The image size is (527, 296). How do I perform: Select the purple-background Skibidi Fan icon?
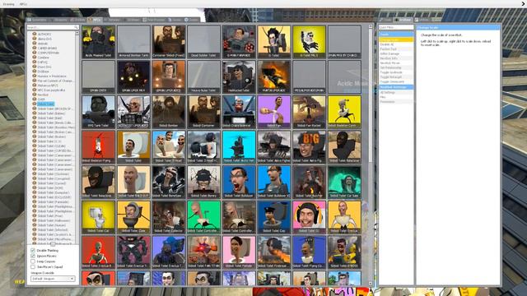[x=274, y=112]
